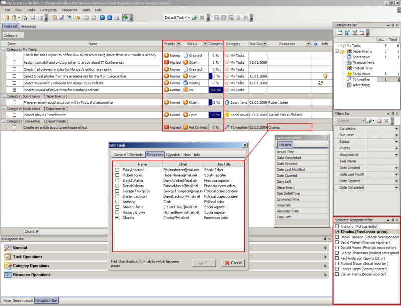Screen dimensions: 401x306
Task: Click the Task Operations clipboard icon
Action: click(7, 257)
